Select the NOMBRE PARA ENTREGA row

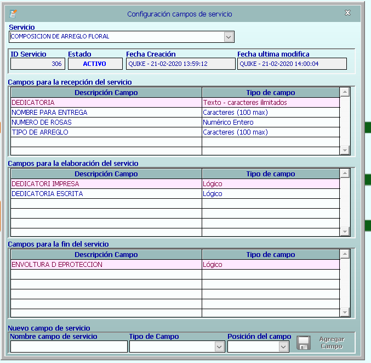click(x=175, y=113)
